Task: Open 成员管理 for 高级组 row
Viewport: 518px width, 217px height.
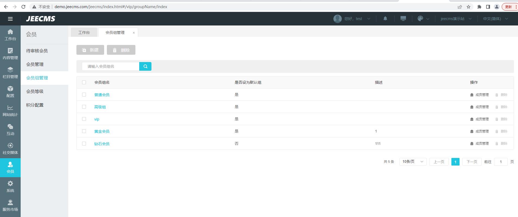Action: coord(479,107)
